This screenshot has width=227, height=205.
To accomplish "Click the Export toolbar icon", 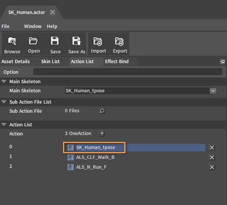I will click(119, 42).
